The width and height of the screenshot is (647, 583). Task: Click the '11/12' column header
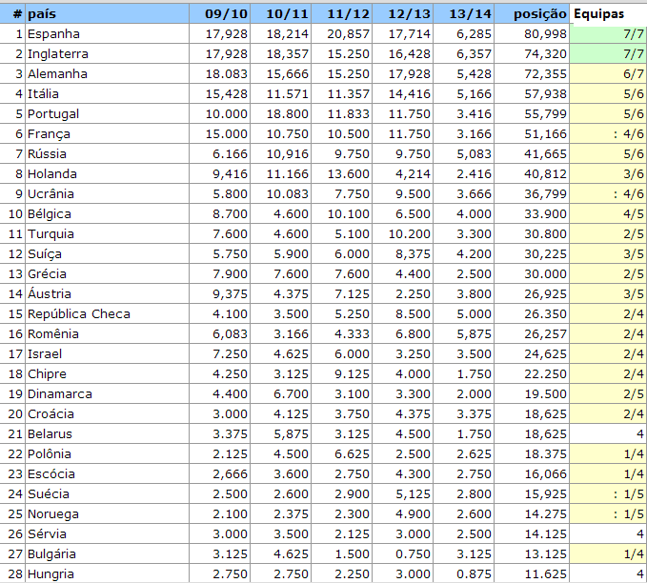coord(342,14)
